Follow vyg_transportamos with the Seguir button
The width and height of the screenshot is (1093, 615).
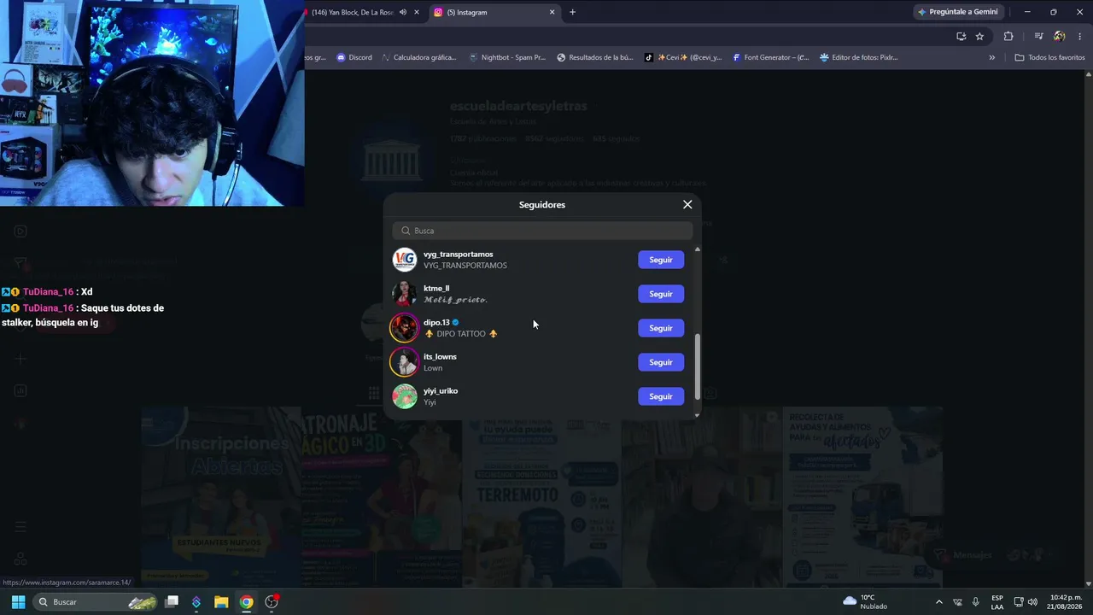pyautogui.click(x=661, y=260)
